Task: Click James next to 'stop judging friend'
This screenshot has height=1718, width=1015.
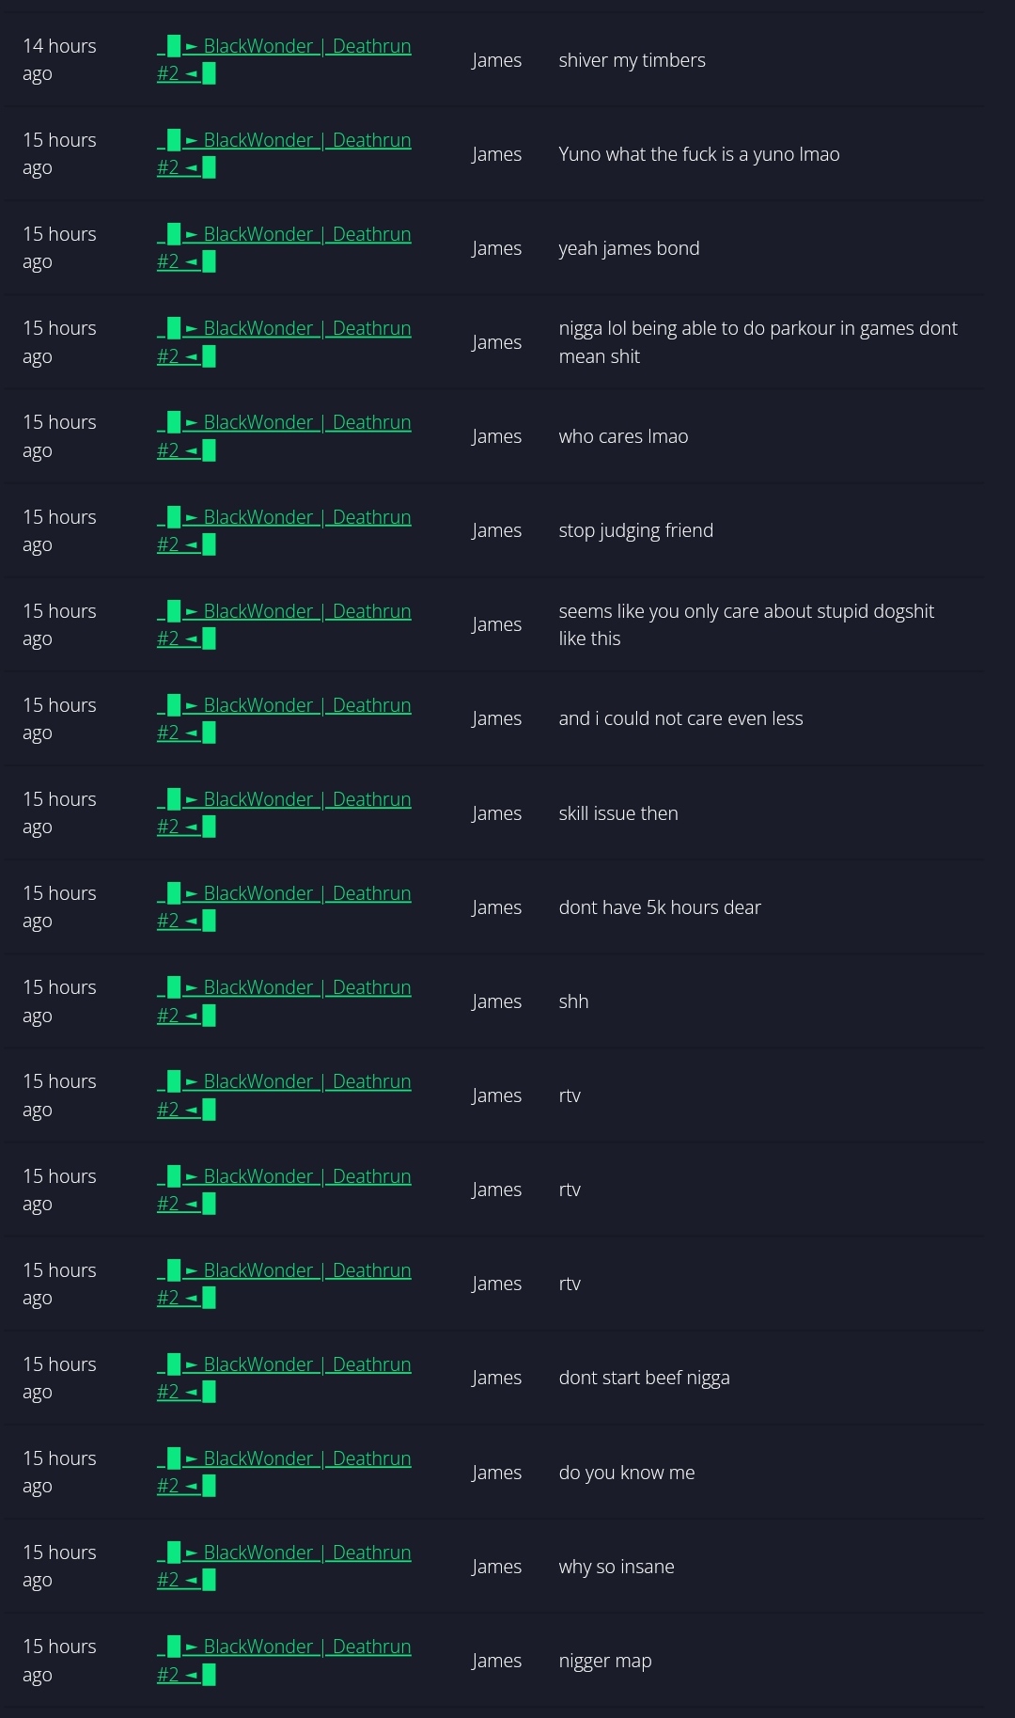Action: point(496,530)
